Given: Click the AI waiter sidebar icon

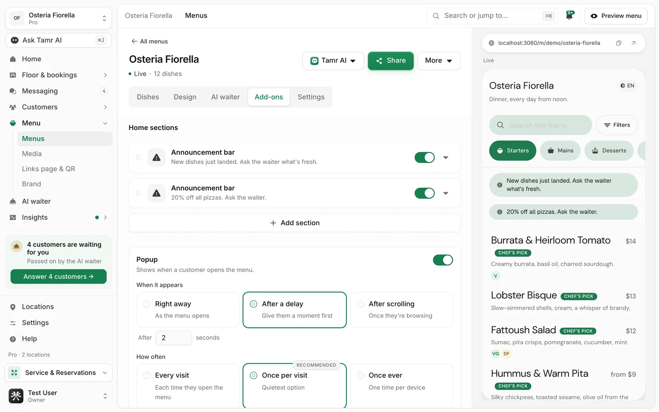Looking at the screenshot, I should pos(13,201).
